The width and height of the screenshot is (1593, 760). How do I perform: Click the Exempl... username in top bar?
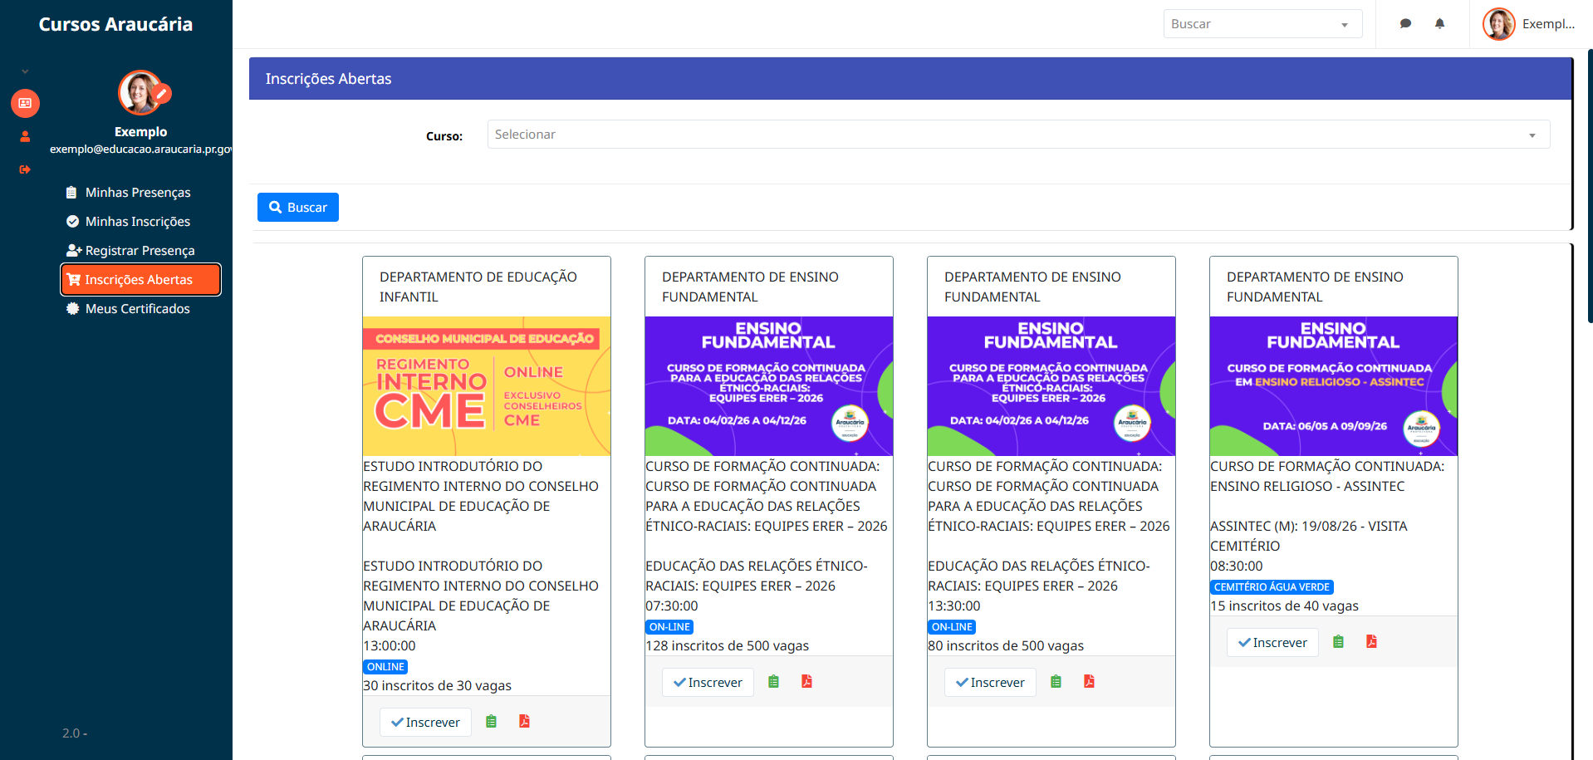1548,24
